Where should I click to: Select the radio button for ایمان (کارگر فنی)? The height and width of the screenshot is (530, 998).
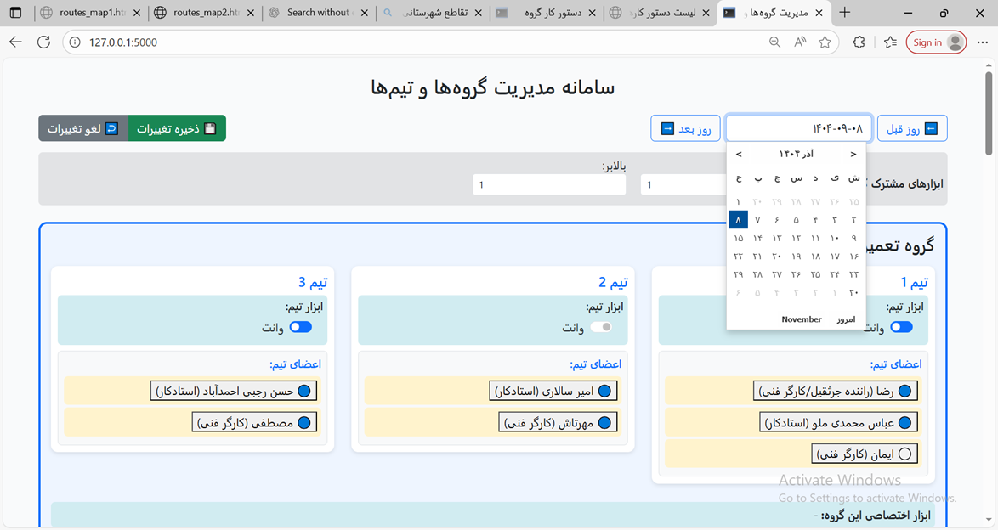click(904, 454)
